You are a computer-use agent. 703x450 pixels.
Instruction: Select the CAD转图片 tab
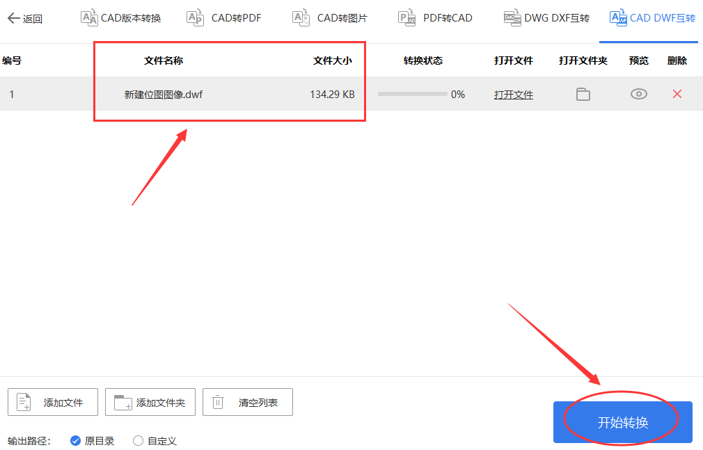(x=329, y=18)
